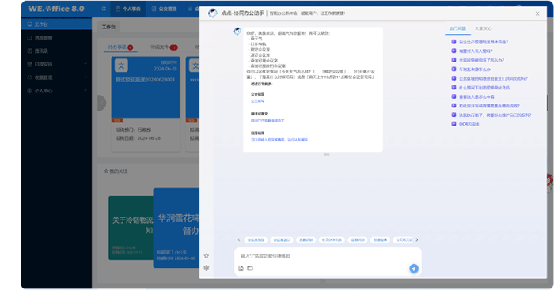
Task: Open the blue 华润雪花啤 card
Action: 176,228
